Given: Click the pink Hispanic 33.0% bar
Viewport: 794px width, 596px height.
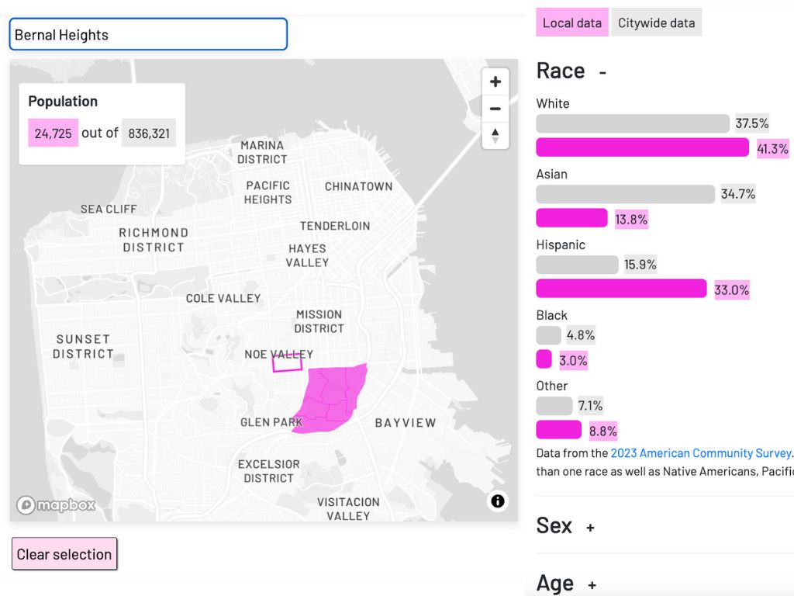Looking at the screenshot, I should coord(620,288).
